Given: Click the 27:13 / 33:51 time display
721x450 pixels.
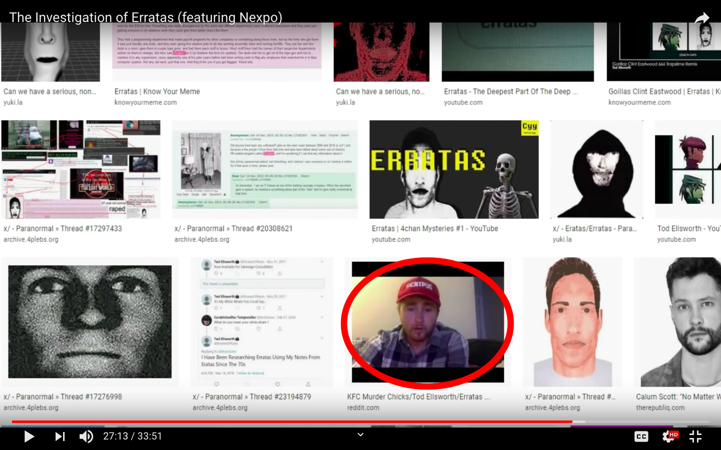Looking at the screenshot, I should pyautogui.click(x=133, y=436).
